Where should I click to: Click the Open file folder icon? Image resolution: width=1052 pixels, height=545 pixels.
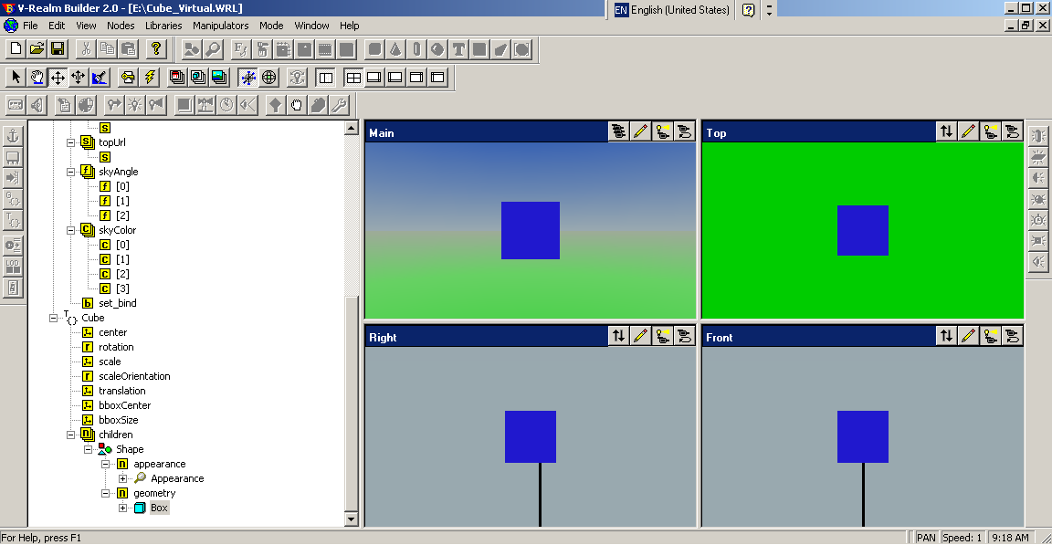pos(37,49)
